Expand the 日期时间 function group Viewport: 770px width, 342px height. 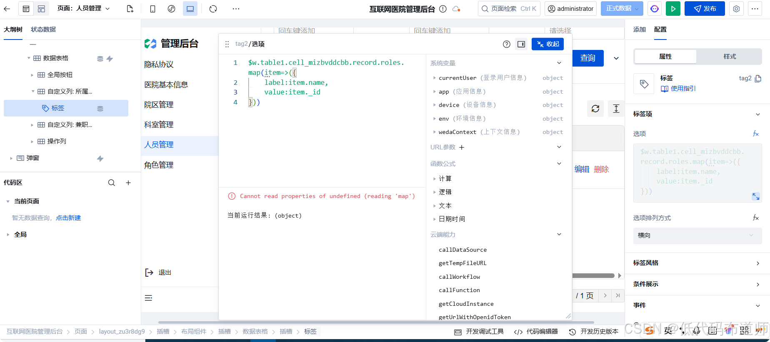pos(434,219)
